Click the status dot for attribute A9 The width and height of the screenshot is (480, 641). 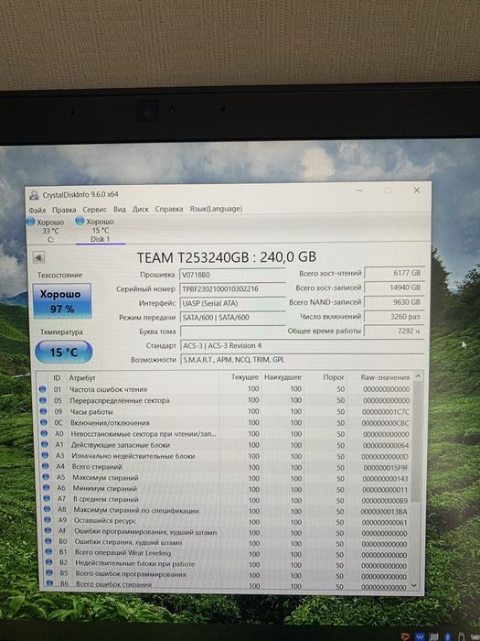[x=48, y=520]
